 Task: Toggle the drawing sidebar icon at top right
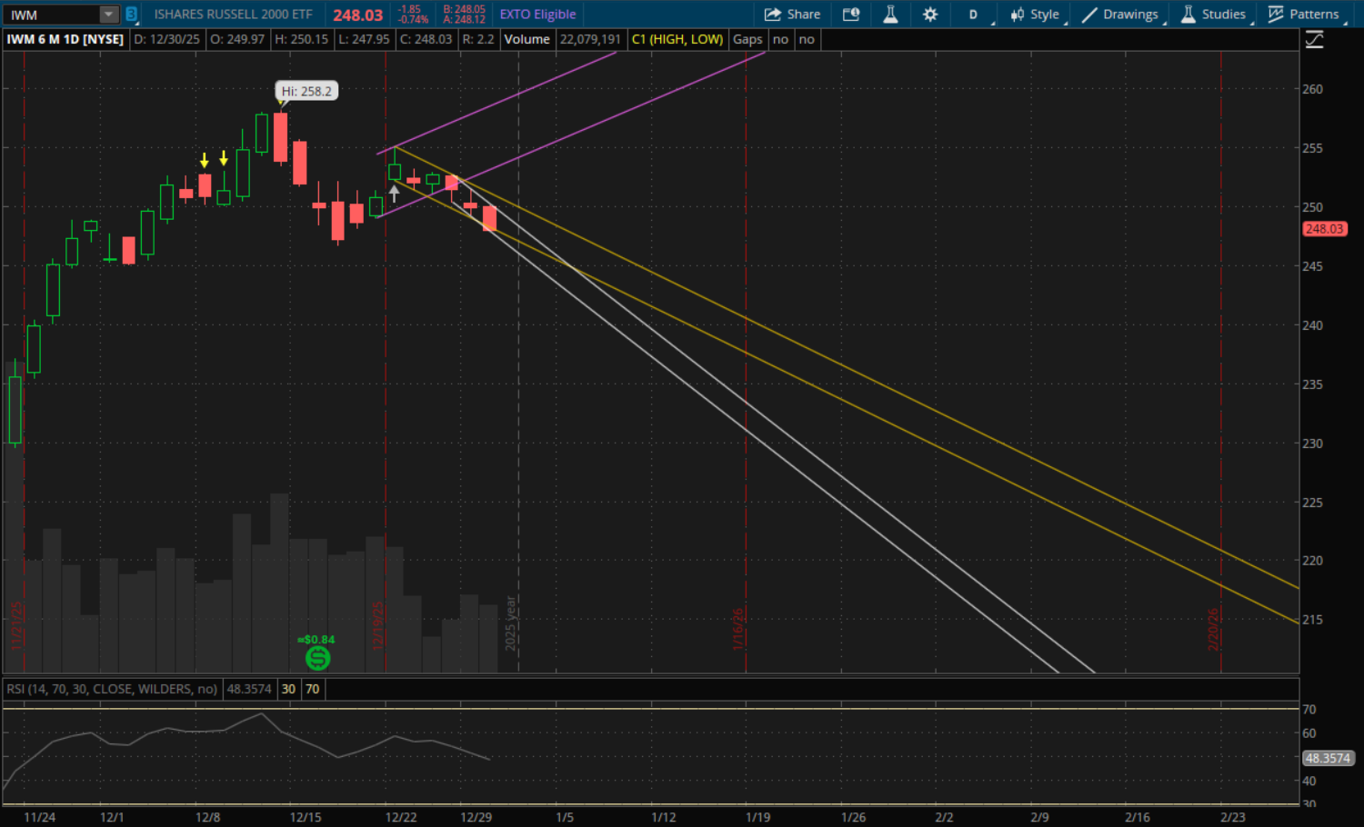tap(1314, 40)
